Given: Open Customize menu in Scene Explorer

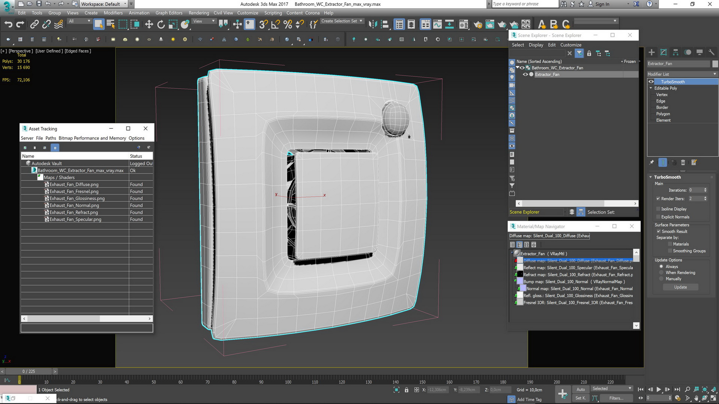Looking at the screenshot, I should click(571, 45).
